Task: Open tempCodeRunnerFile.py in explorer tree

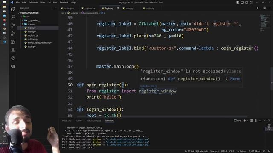Action: 40,43
